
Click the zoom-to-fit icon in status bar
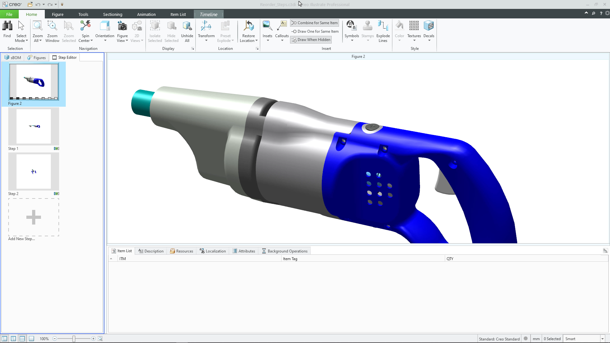pos(100,339)
